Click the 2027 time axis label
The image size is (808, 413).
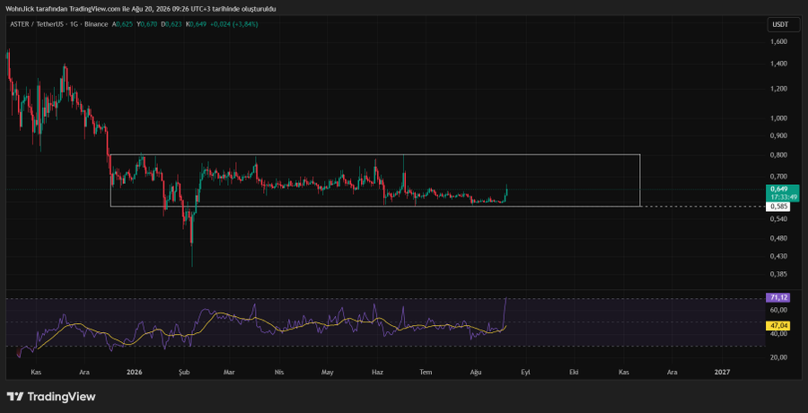(723, 372)
